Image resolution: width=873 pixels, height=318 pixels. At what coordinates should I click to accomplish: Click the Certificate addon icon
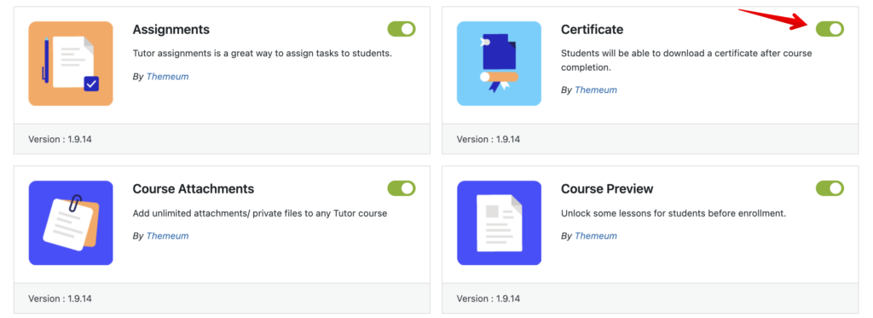click(x=499, y=63)
